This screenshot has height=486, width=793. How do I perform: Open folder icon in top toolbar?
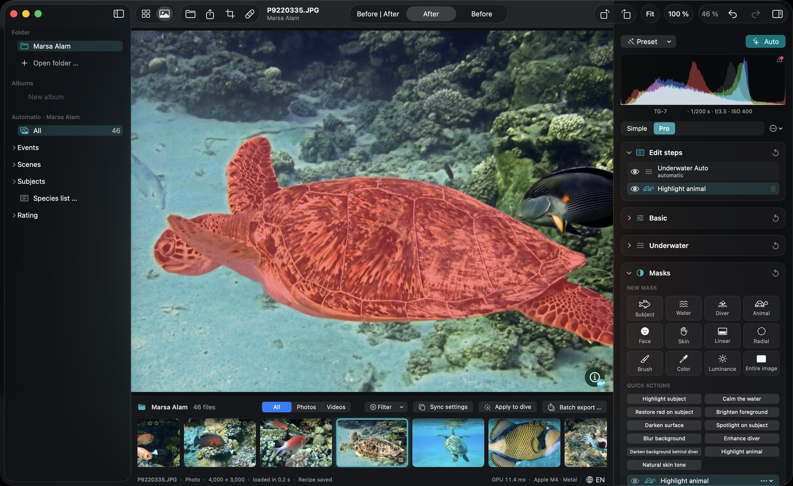190,14
